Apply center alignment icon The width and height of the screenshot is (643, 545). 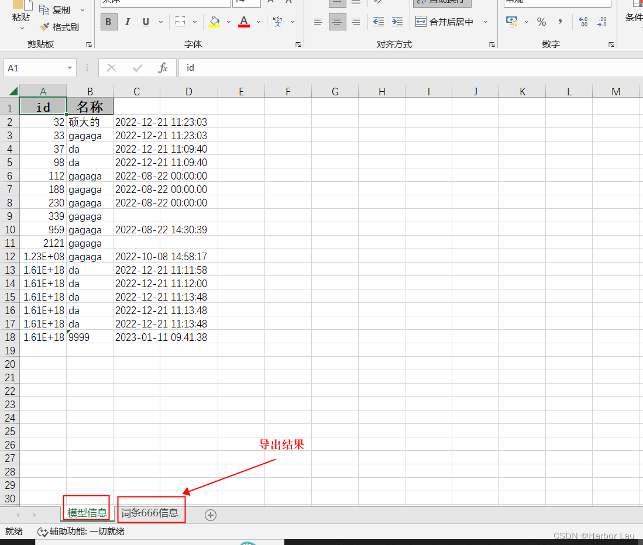[x=337, y=22]
